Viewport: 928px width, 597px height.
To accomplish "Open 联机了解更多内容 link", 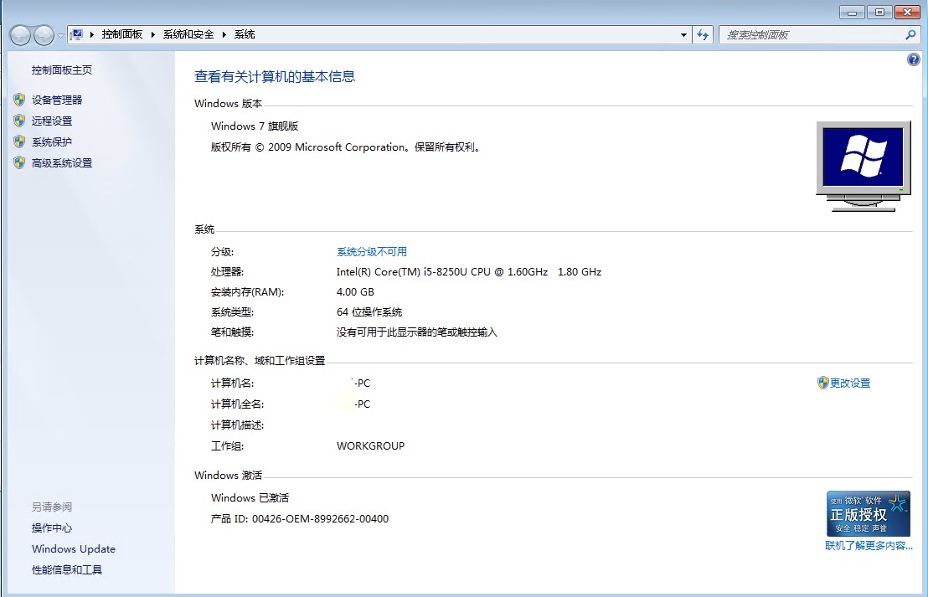I will 869,546.
